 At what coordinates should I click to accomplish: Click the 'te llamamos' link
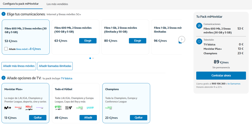click(234, 84)
